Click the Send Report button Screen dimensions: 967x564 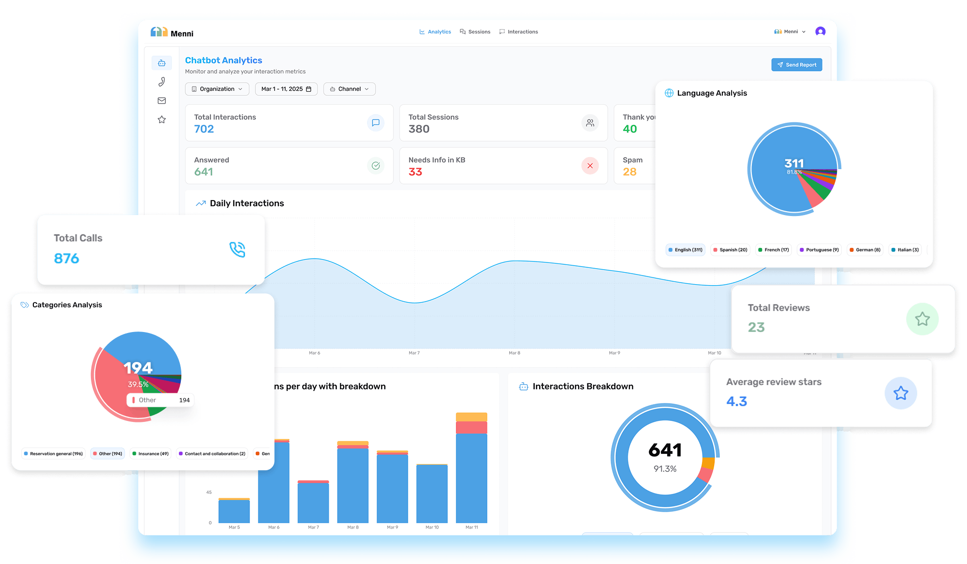click(x=796, y=65)
